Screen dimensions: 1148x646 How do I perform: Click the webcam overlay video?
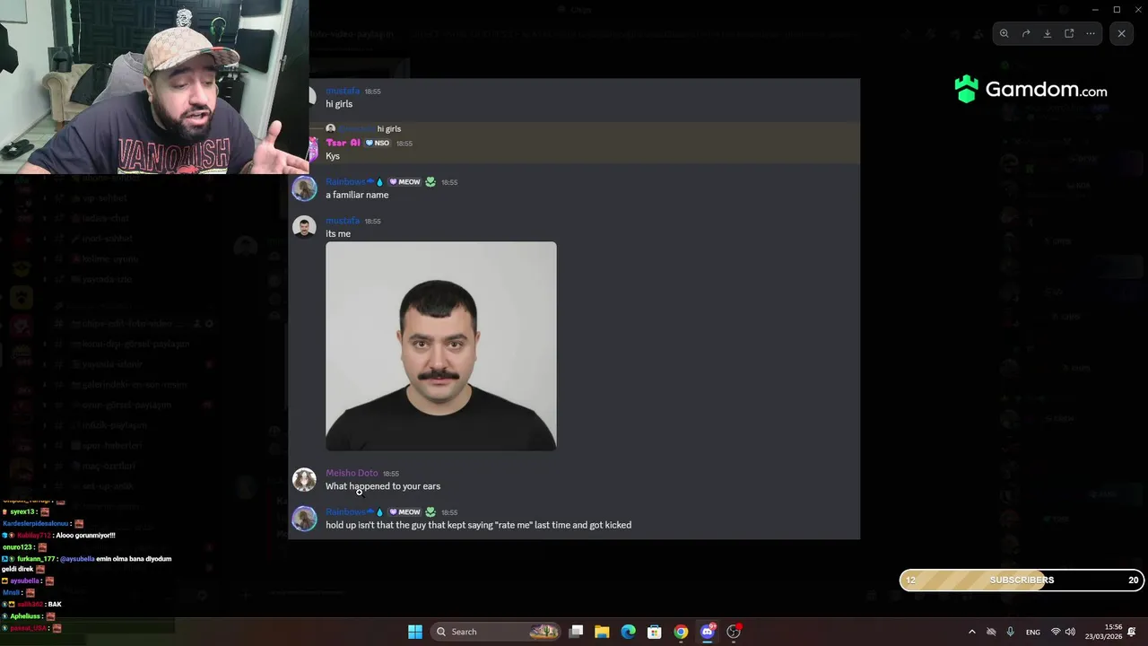click(x=154, y=87)
